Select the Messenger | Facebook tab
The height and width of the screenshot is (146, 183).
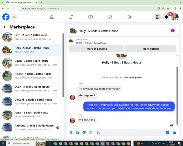coord(22,2)
